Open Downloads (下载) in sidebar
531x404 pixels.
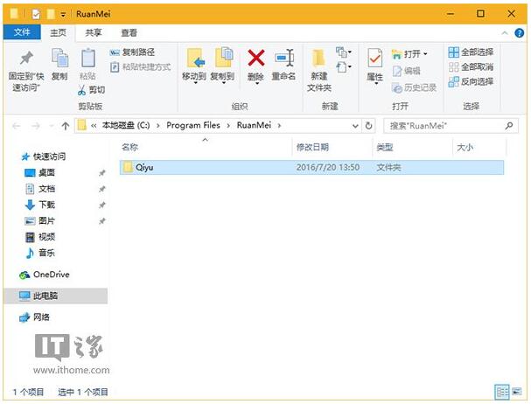(x=40, y=205)
